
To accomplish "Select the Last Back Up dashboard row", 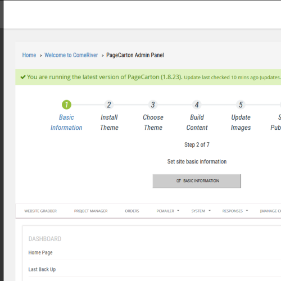I will pos(155,269).
